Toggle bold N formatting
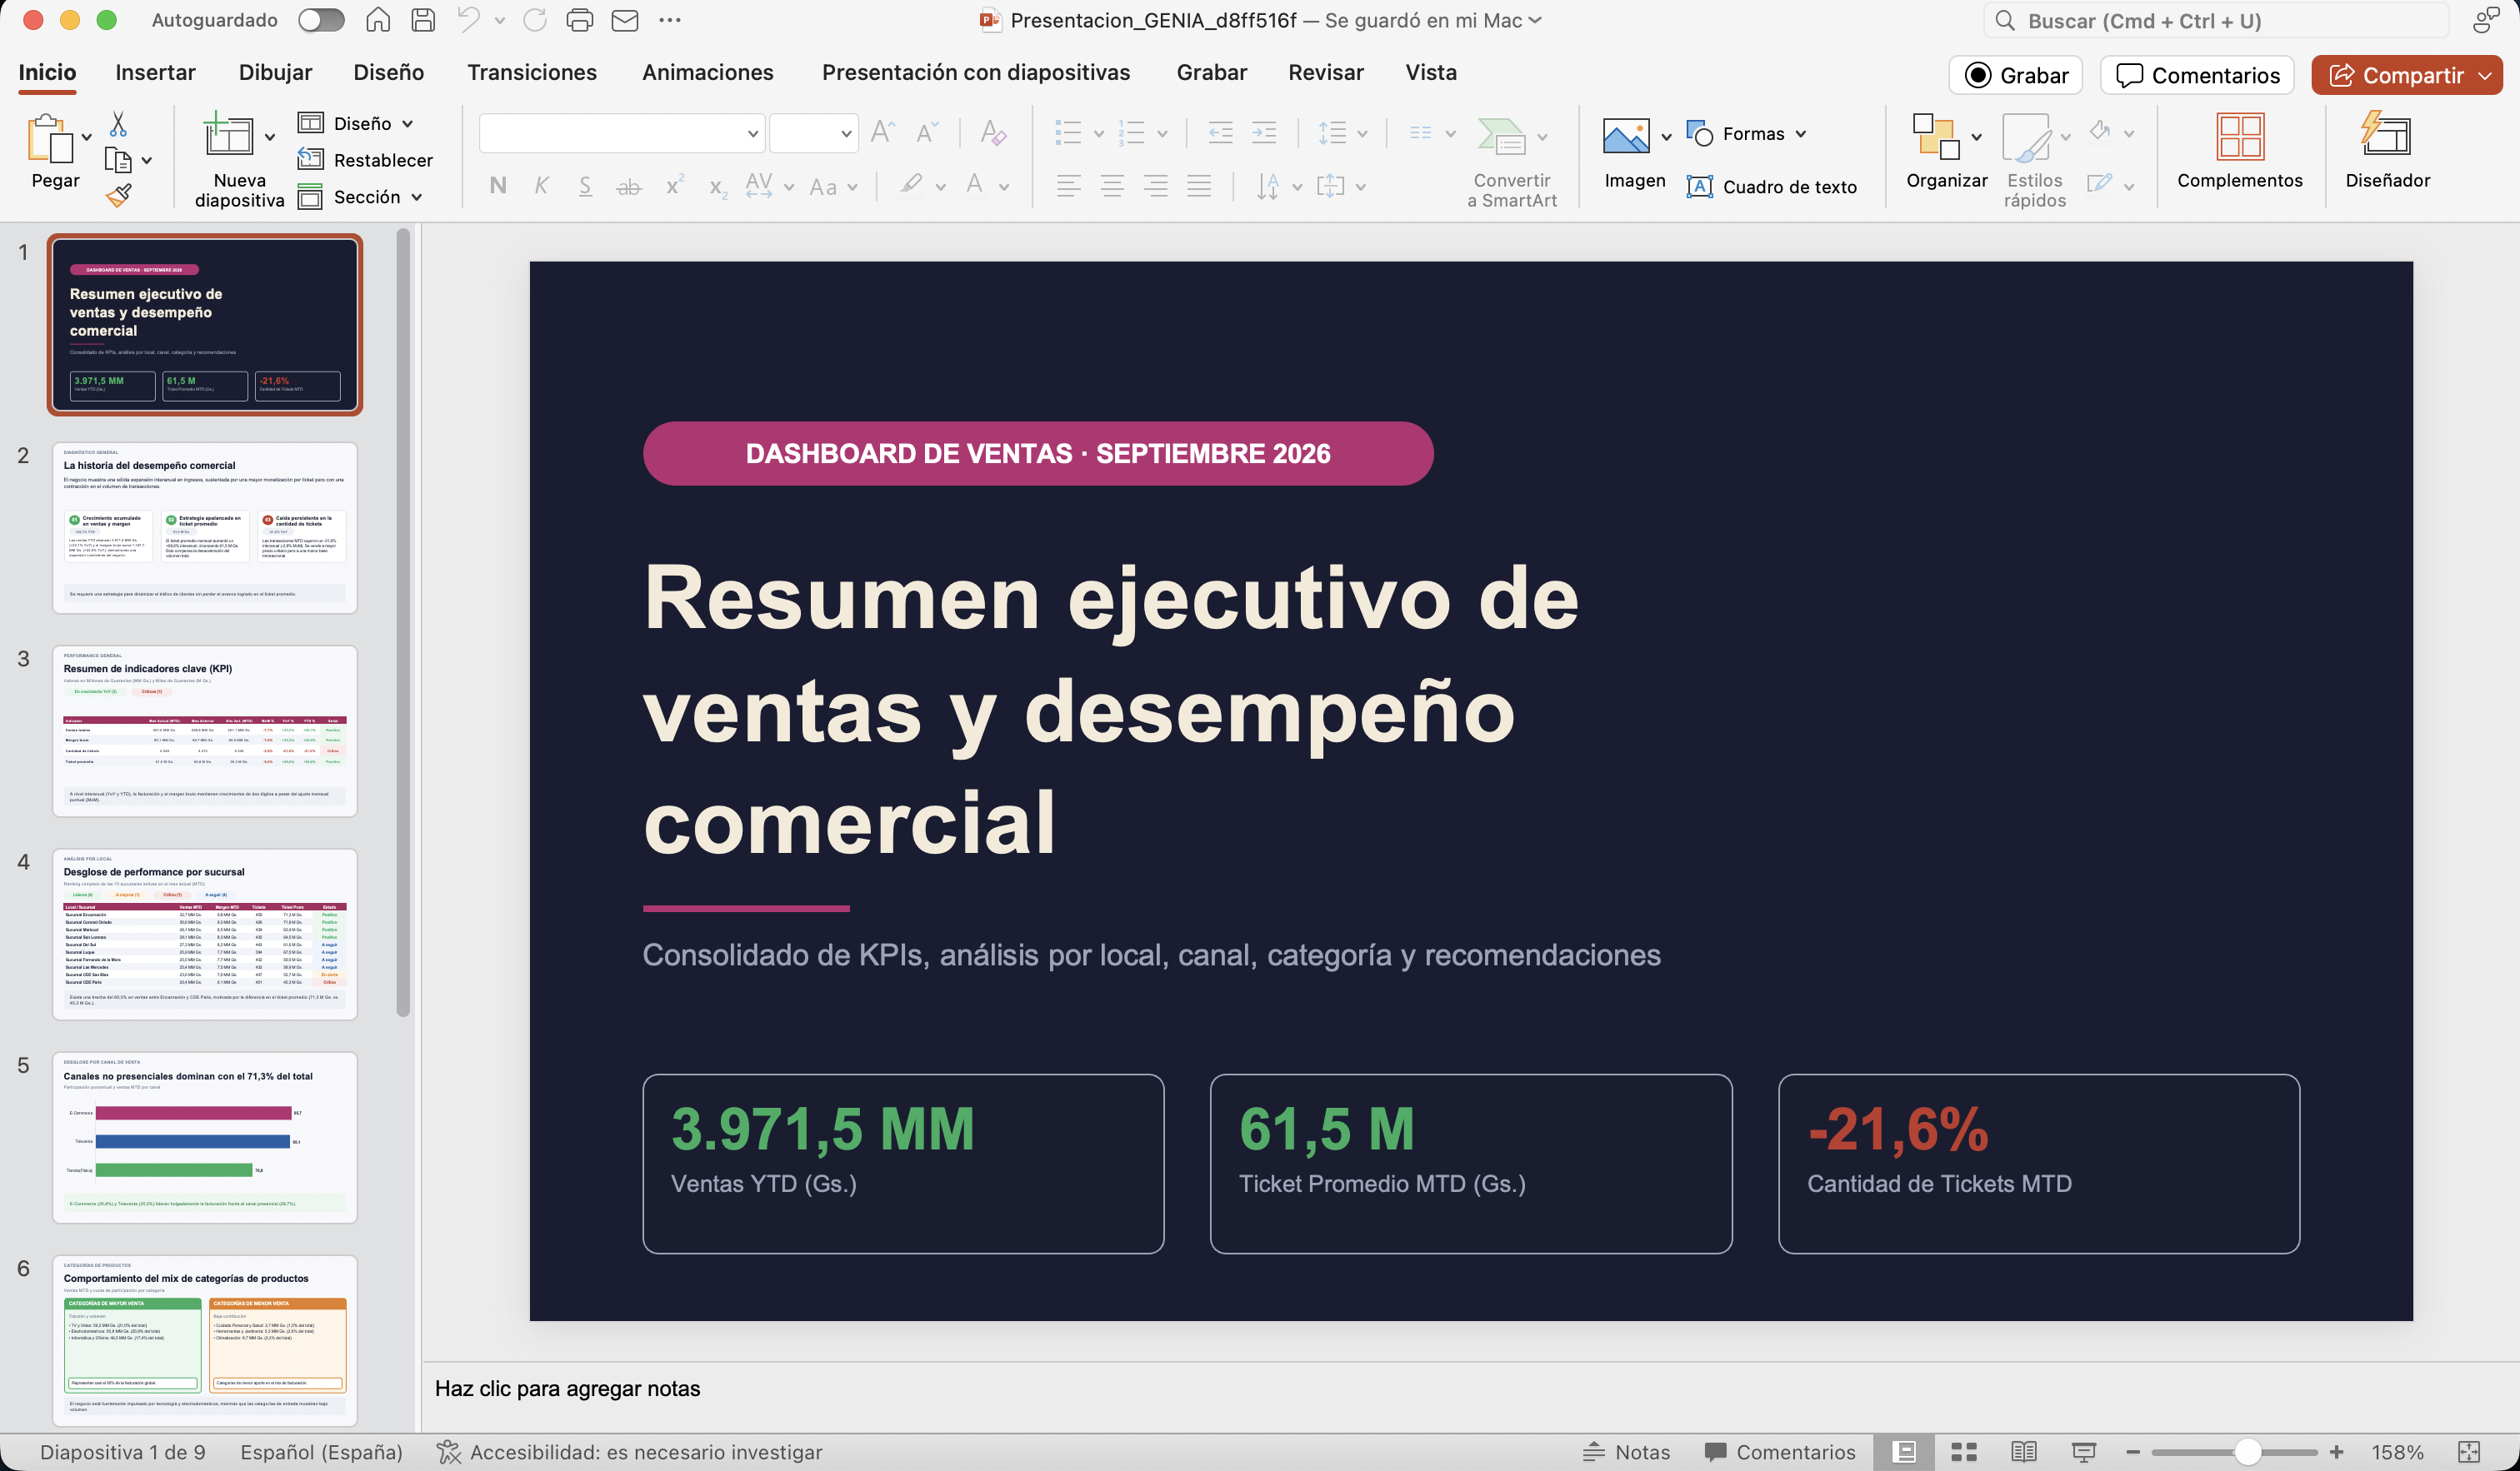 point(498,185)
